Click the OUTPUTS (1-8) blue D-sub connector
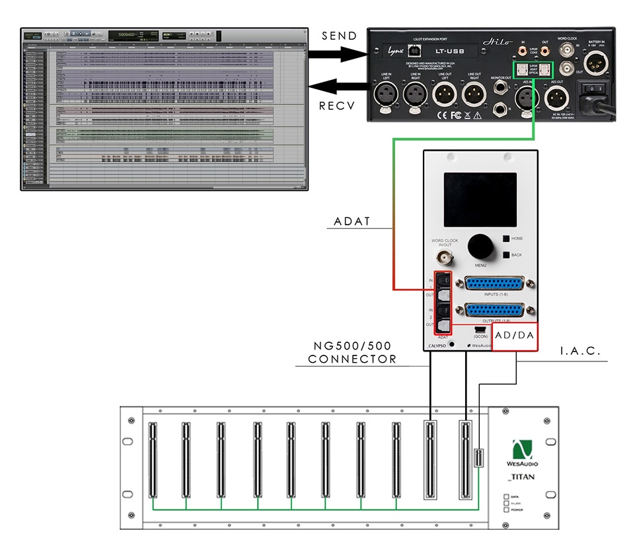The image size is (629, 555). (495, 310)
